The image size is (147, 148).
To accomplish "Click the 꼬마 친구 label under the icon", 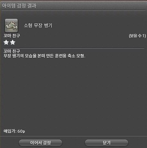I will (x=12, y=36).
